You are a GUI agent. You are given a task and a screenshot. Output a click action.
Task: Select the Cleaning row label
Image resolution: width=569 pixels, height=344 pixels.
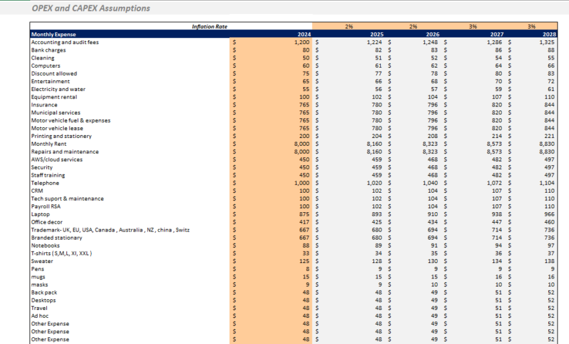(43, 58)
